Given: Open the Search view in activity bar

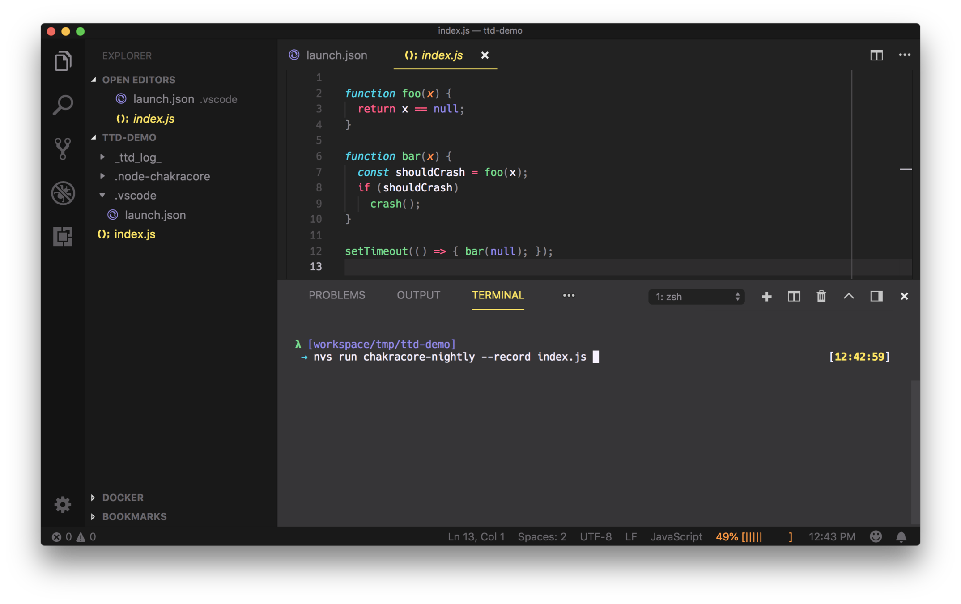Looking at the screenshot, I should pos(63,105).
